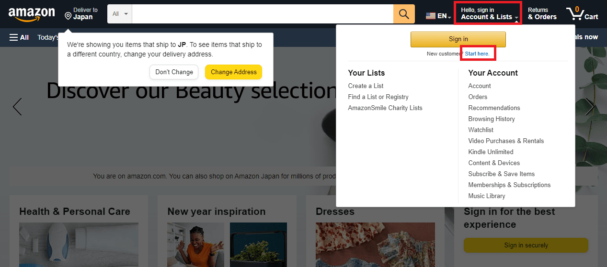The width and height of the screenshot is (607, 267).
Task: Expand the All search category dropdown
Action: point(120,14)
